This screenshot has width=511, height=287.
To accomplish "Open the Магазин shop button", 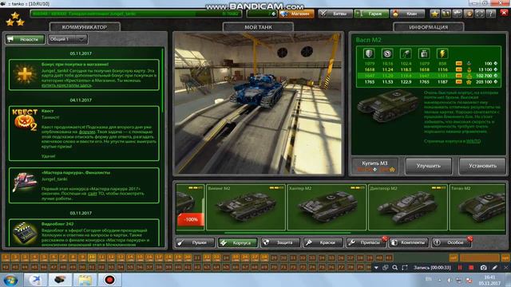I will (x=296, y=14).
